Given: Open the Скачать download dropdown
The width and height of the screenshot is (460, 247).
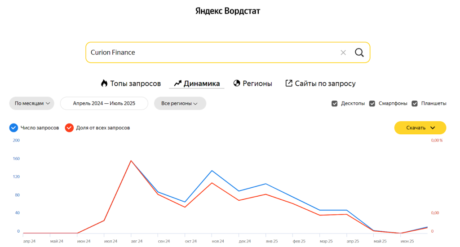Looking at the screenshot, I should pos(420,128).
